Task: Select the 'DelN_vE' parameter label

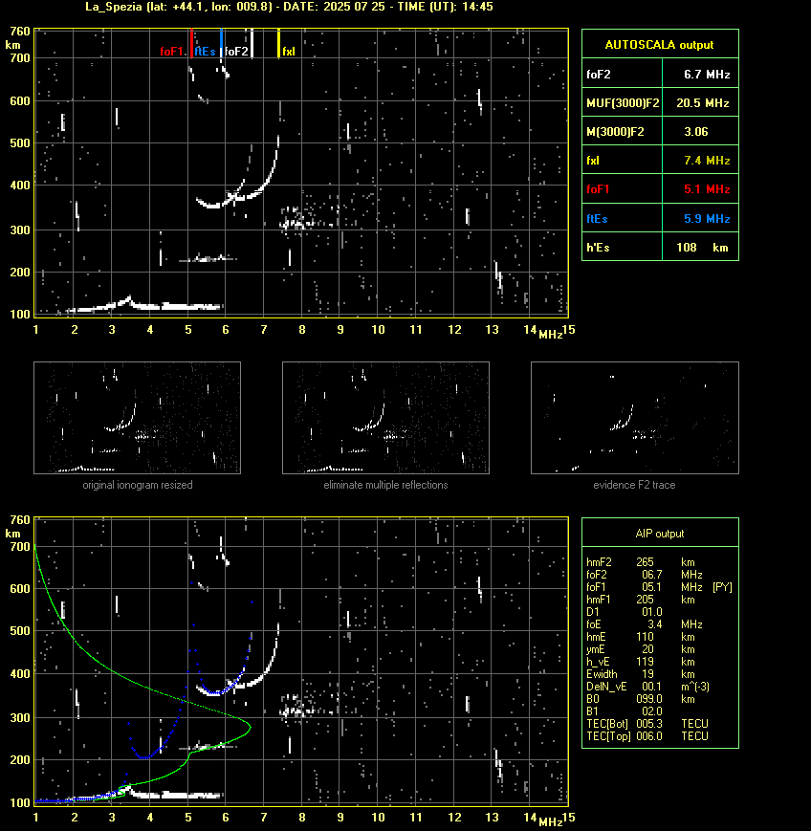Action: coord(606,687)
